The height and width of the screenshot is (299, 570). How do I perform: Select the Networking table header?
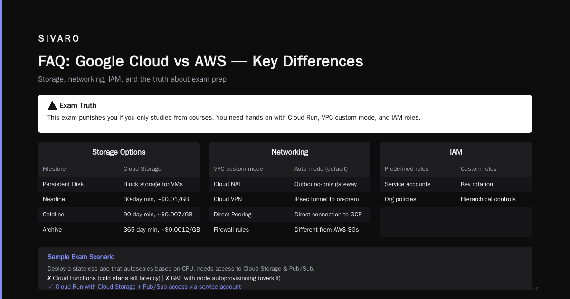point(290,152)
